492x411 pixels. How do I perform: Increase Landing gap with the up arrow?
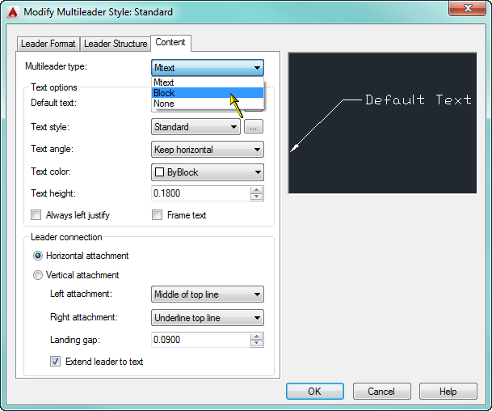257,337
